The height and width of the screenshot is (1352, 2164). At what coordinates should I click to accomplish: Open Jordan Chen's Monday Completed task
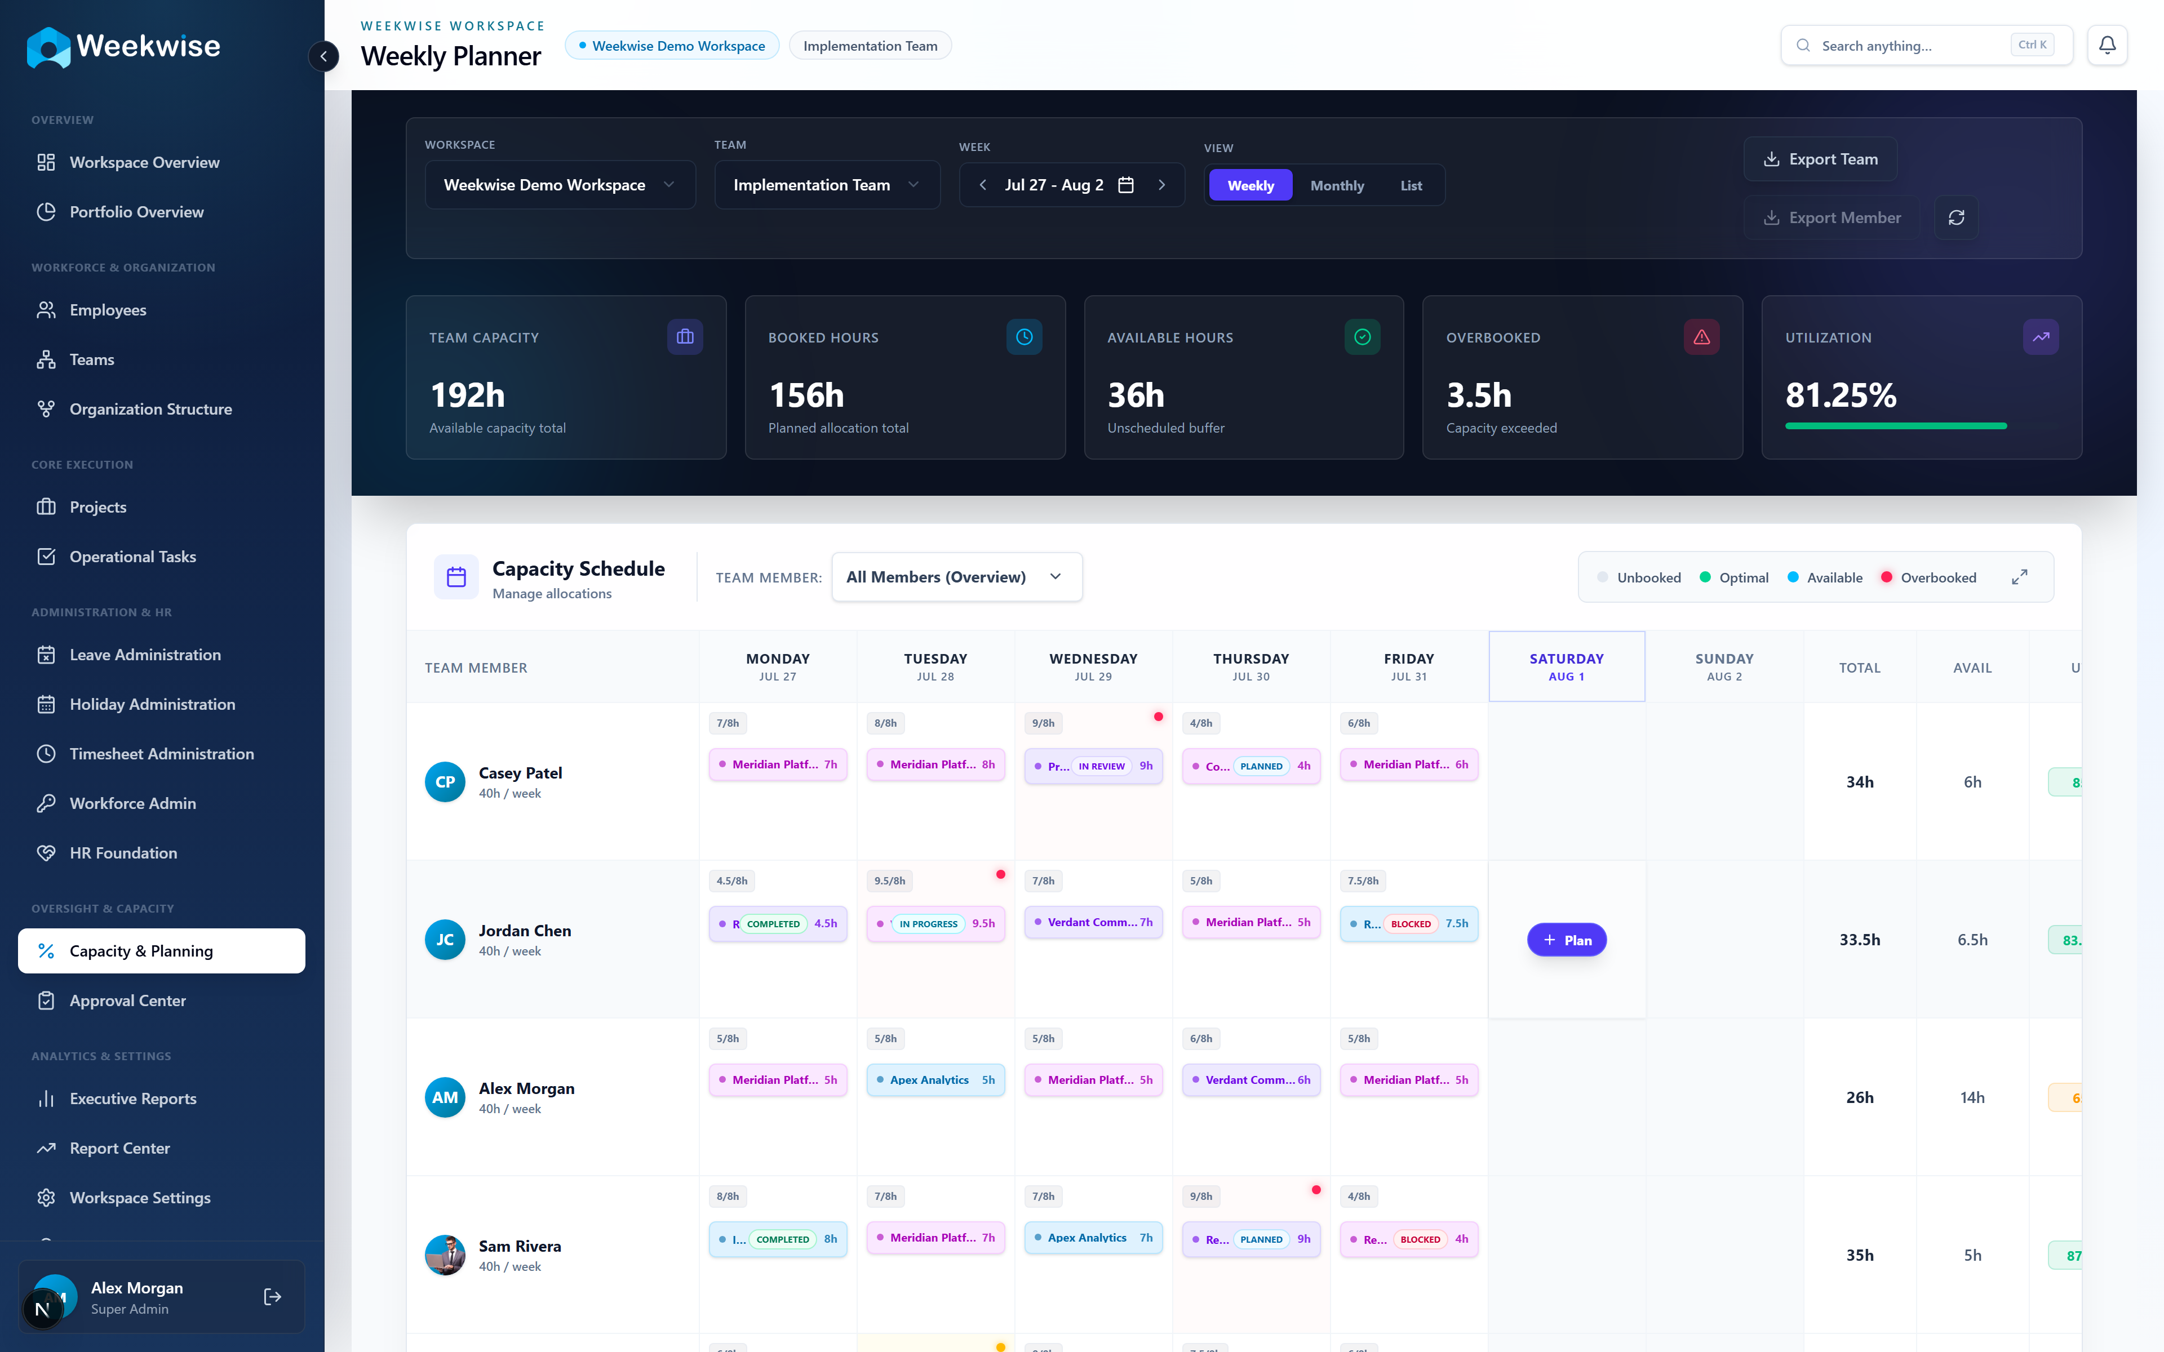point(778,924)
